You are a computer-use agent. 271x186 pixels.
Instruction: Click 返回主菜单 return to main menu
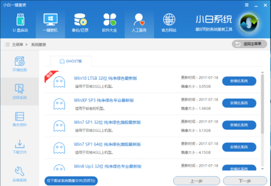(x=249, y=44)
